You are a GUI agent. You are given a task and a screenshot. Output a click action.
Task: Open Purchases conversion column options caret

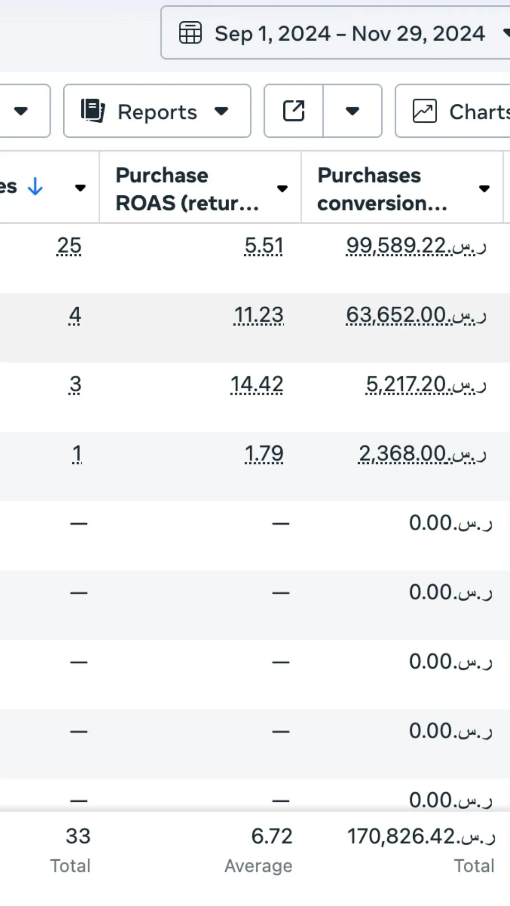click(x=484, y=189)
